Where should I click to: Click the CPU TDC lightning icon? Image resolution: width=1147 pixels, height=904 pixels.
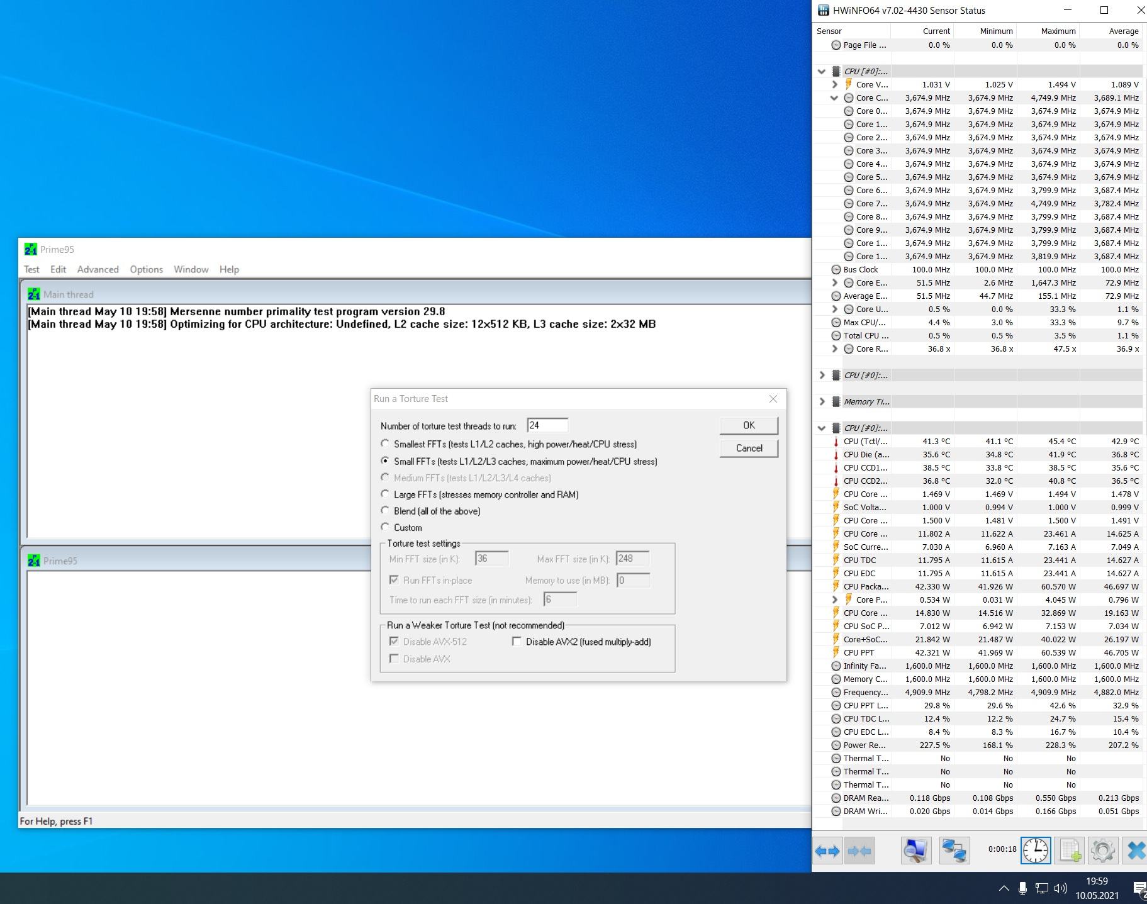coord(836,560)
